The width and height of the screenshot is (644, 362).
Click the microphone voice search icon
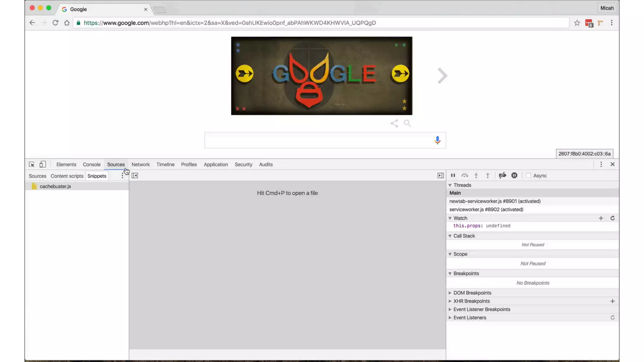[x=437, y=140]
